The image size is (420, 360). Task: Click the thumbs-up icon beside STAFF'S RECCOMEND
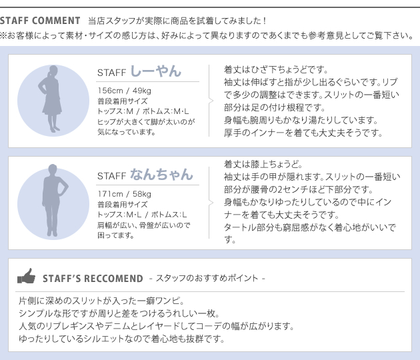[x=26, y=276]
